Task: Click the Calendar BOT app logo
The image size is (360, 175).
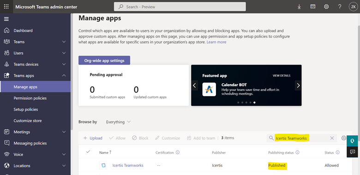Action: (209, 89)
